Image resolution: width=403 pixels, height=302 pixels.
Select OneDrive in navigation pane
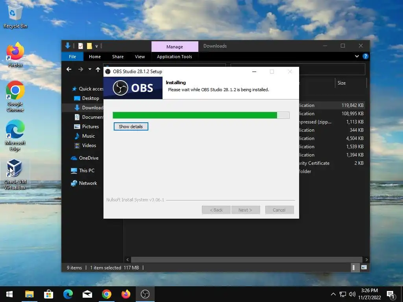[85, 158]
